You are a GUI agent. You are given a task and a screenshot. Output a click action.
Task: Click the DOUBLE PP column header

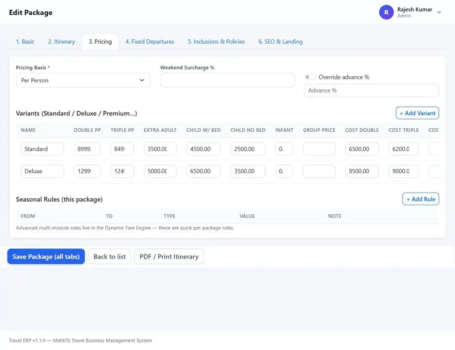coord(88,130)
